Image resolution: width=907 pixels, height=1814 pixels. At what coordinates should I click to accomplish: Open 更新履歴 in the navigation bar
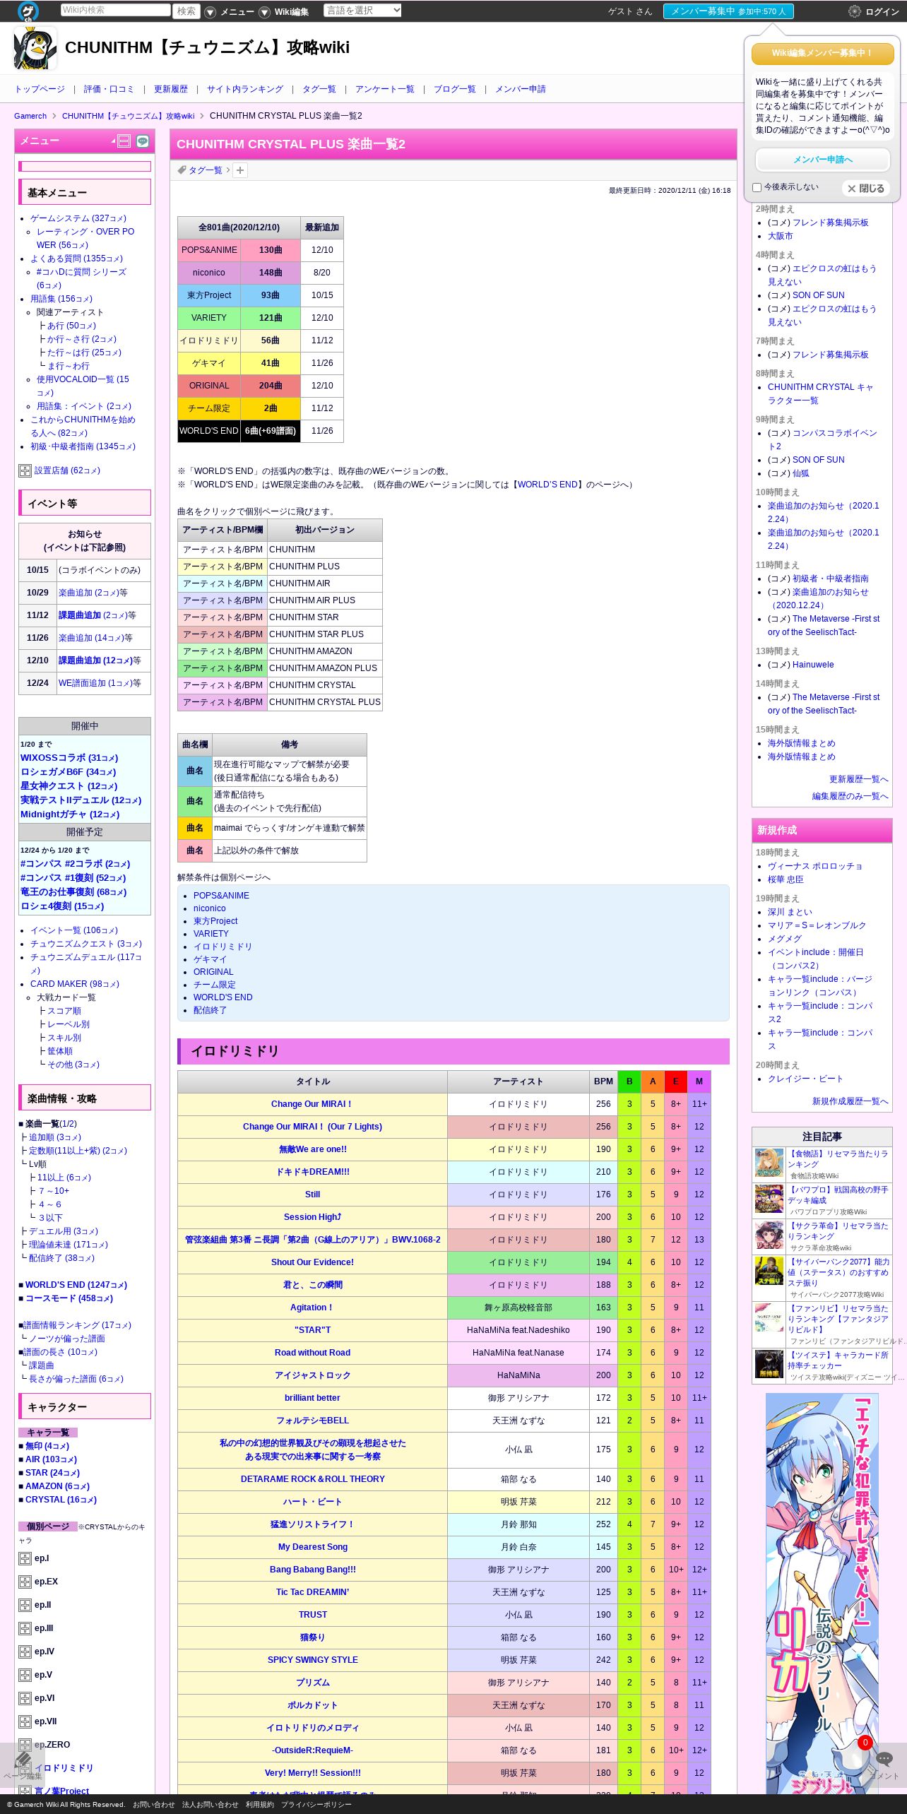pos(171,89)
